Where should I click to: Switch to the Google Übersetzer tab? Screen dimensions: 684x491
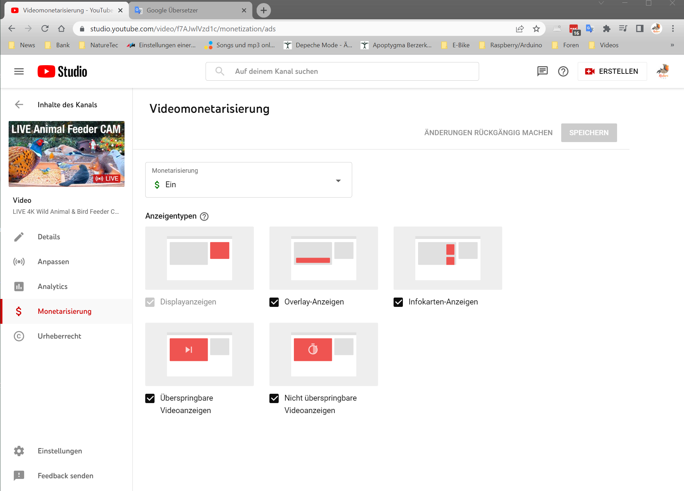186,10
